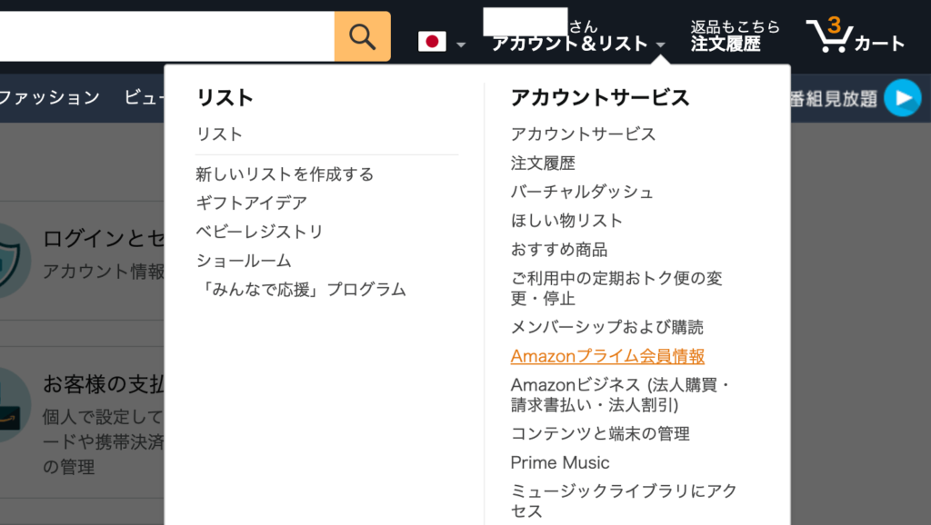The width and height of the screenshot is (931, 525).
Task: Open 注文履歴 in the top header
Action: [726, 44]
